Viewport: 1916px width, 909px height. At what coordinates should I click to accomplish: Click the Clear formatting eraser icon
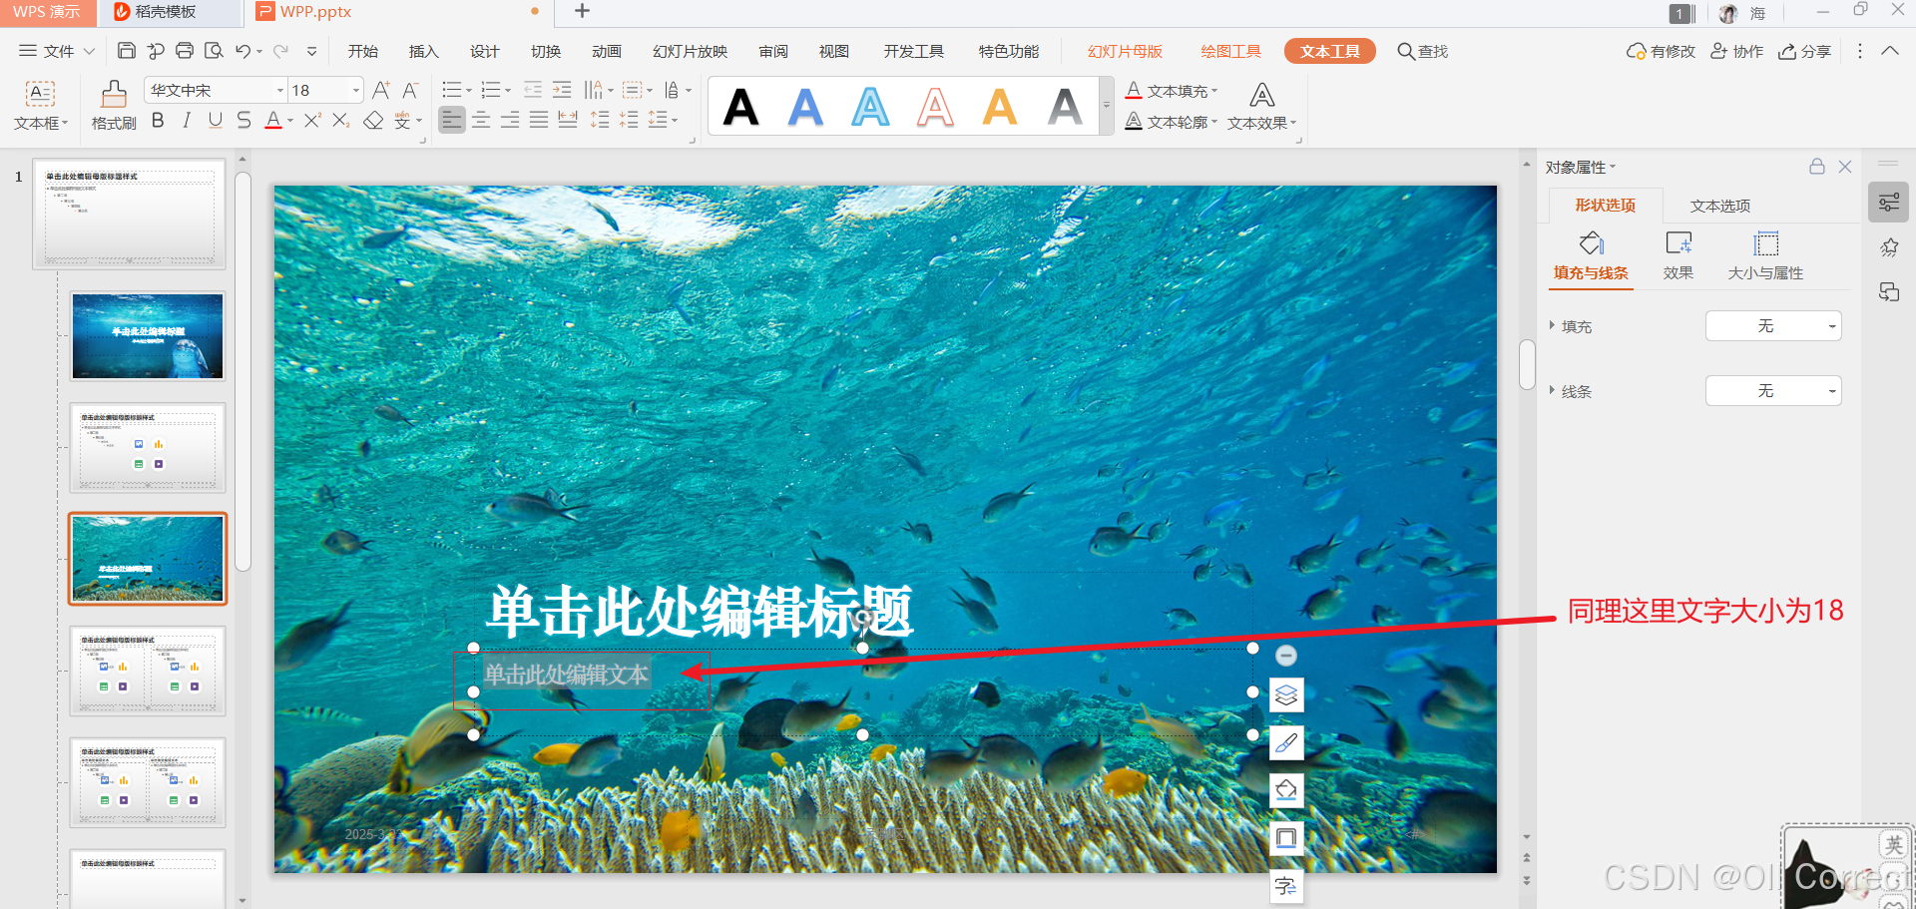coord(373,121)
